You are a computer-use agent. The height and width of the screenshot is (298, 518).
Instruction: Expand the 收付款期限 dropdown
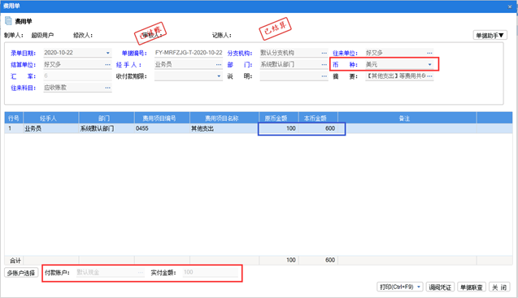[x=219, y=76]
